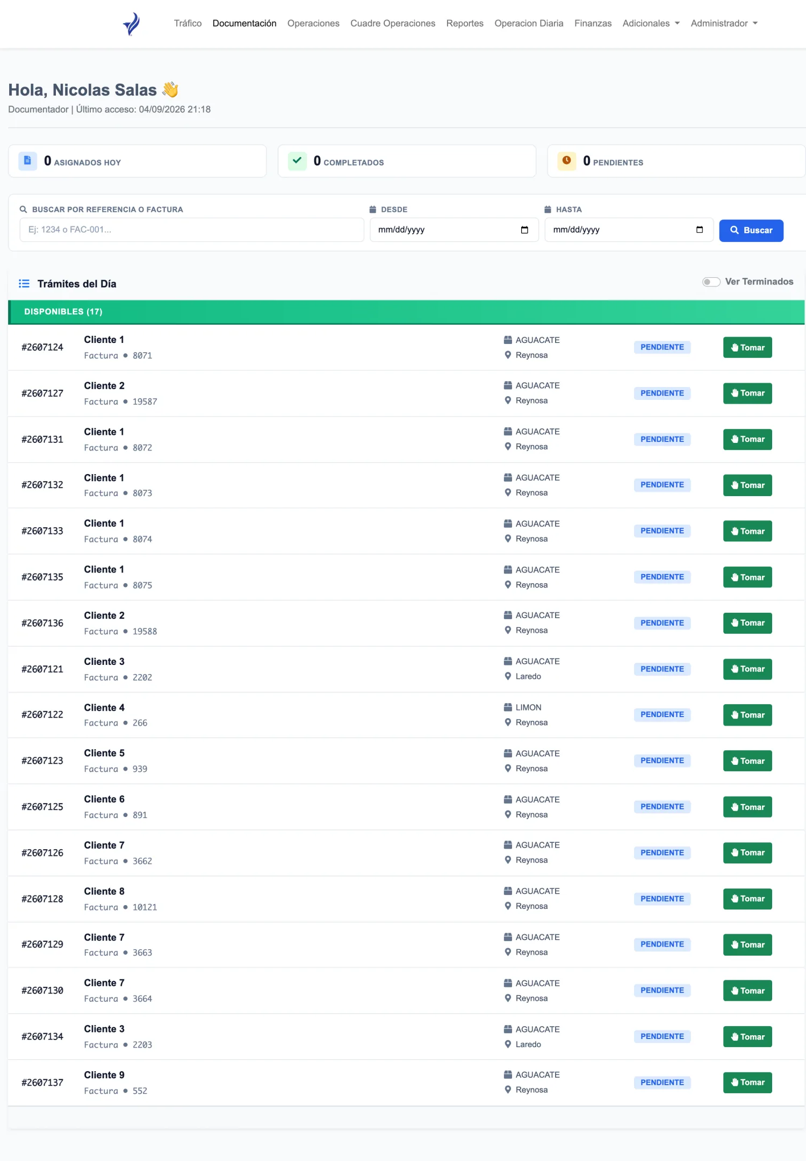The image size is (806, 1161).
Task: Click the Trámites del Día list icon
Action: [24, 283]
